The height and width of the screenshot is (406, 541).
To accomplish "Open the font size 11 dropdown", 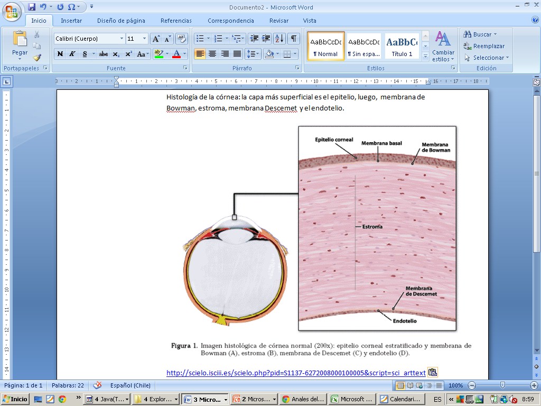I will (145, 39).
